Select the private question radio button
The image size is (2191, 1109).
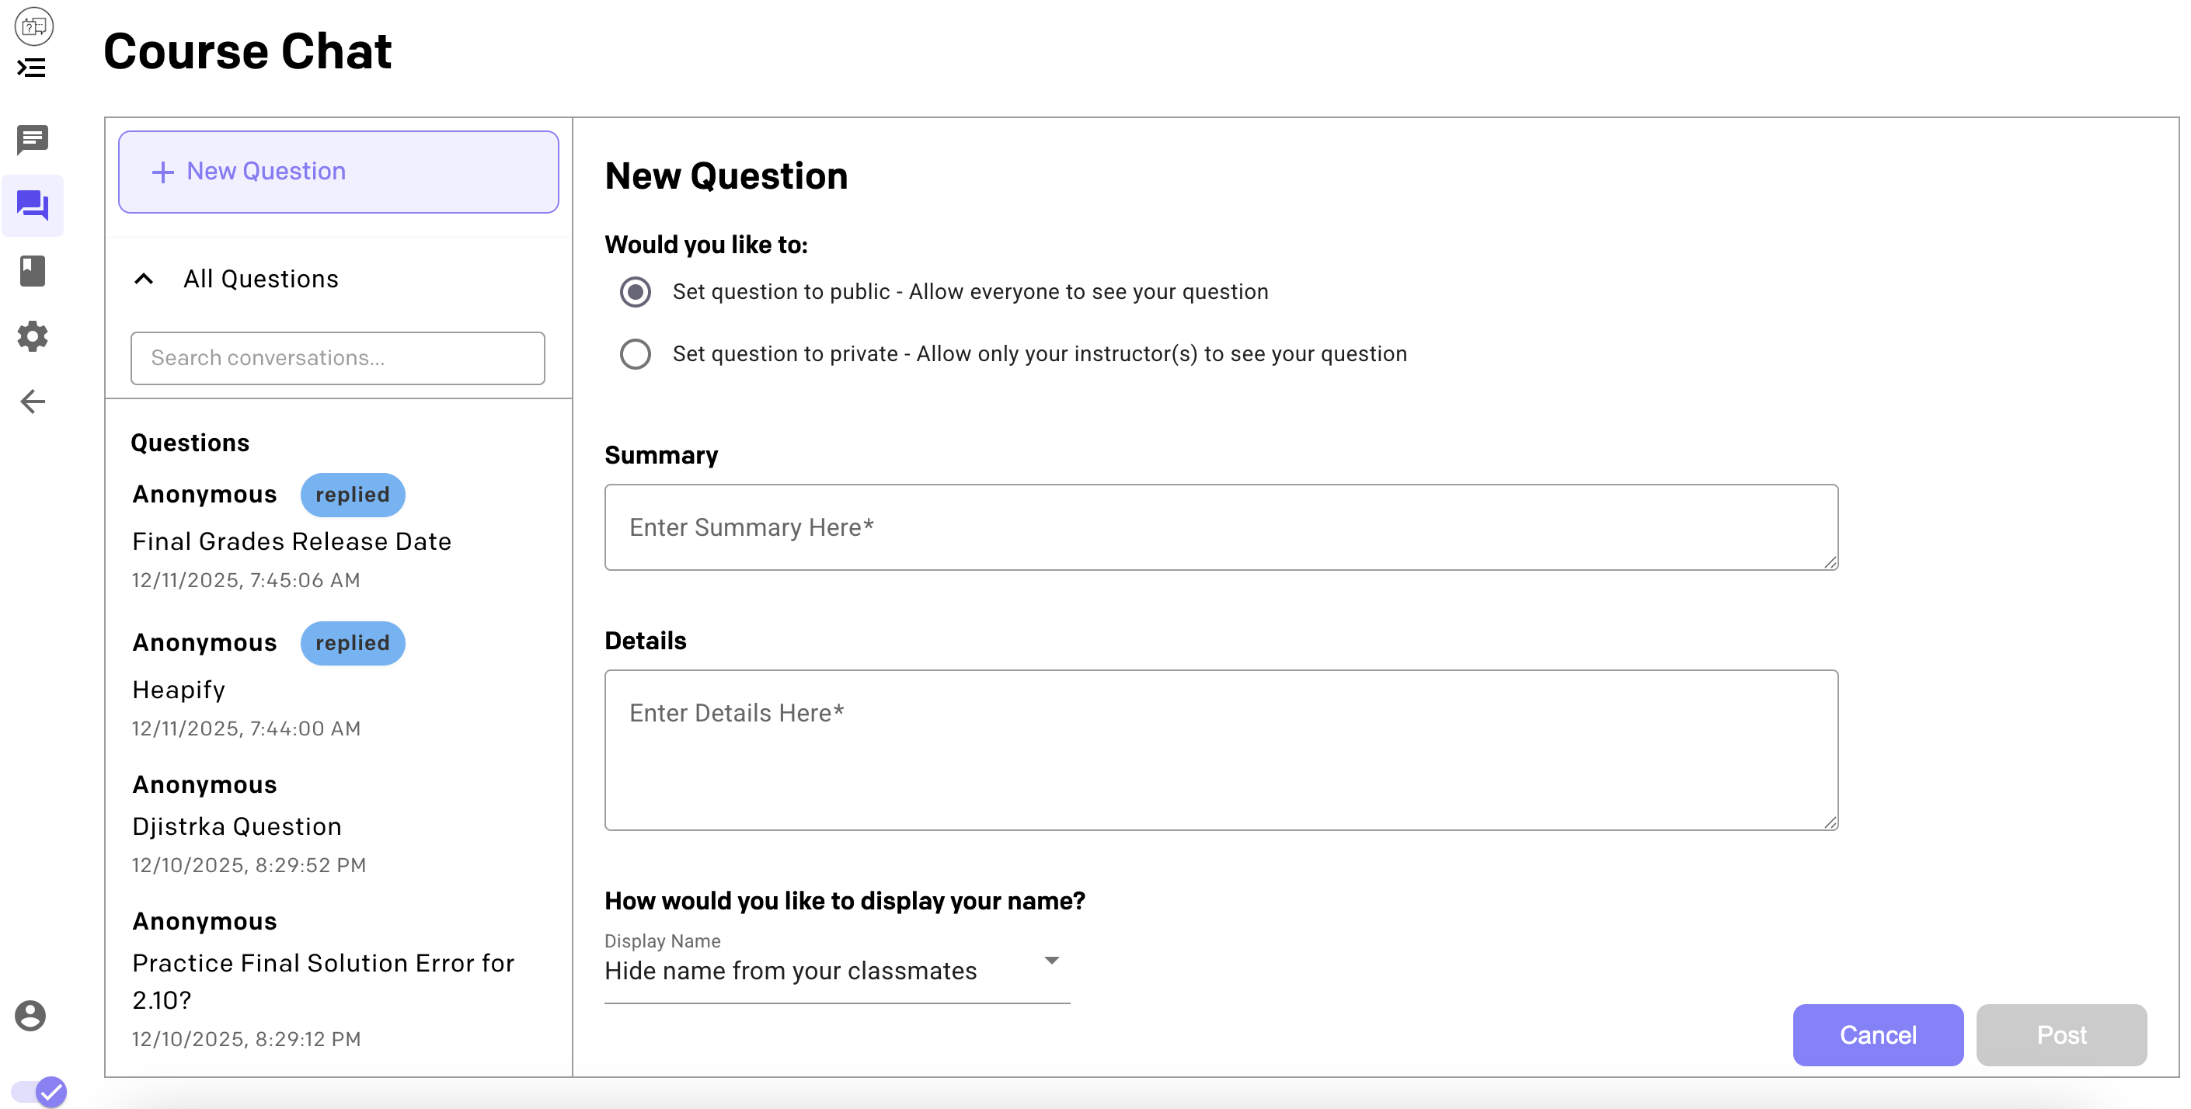pyautogui.click(x=636, y=354)
